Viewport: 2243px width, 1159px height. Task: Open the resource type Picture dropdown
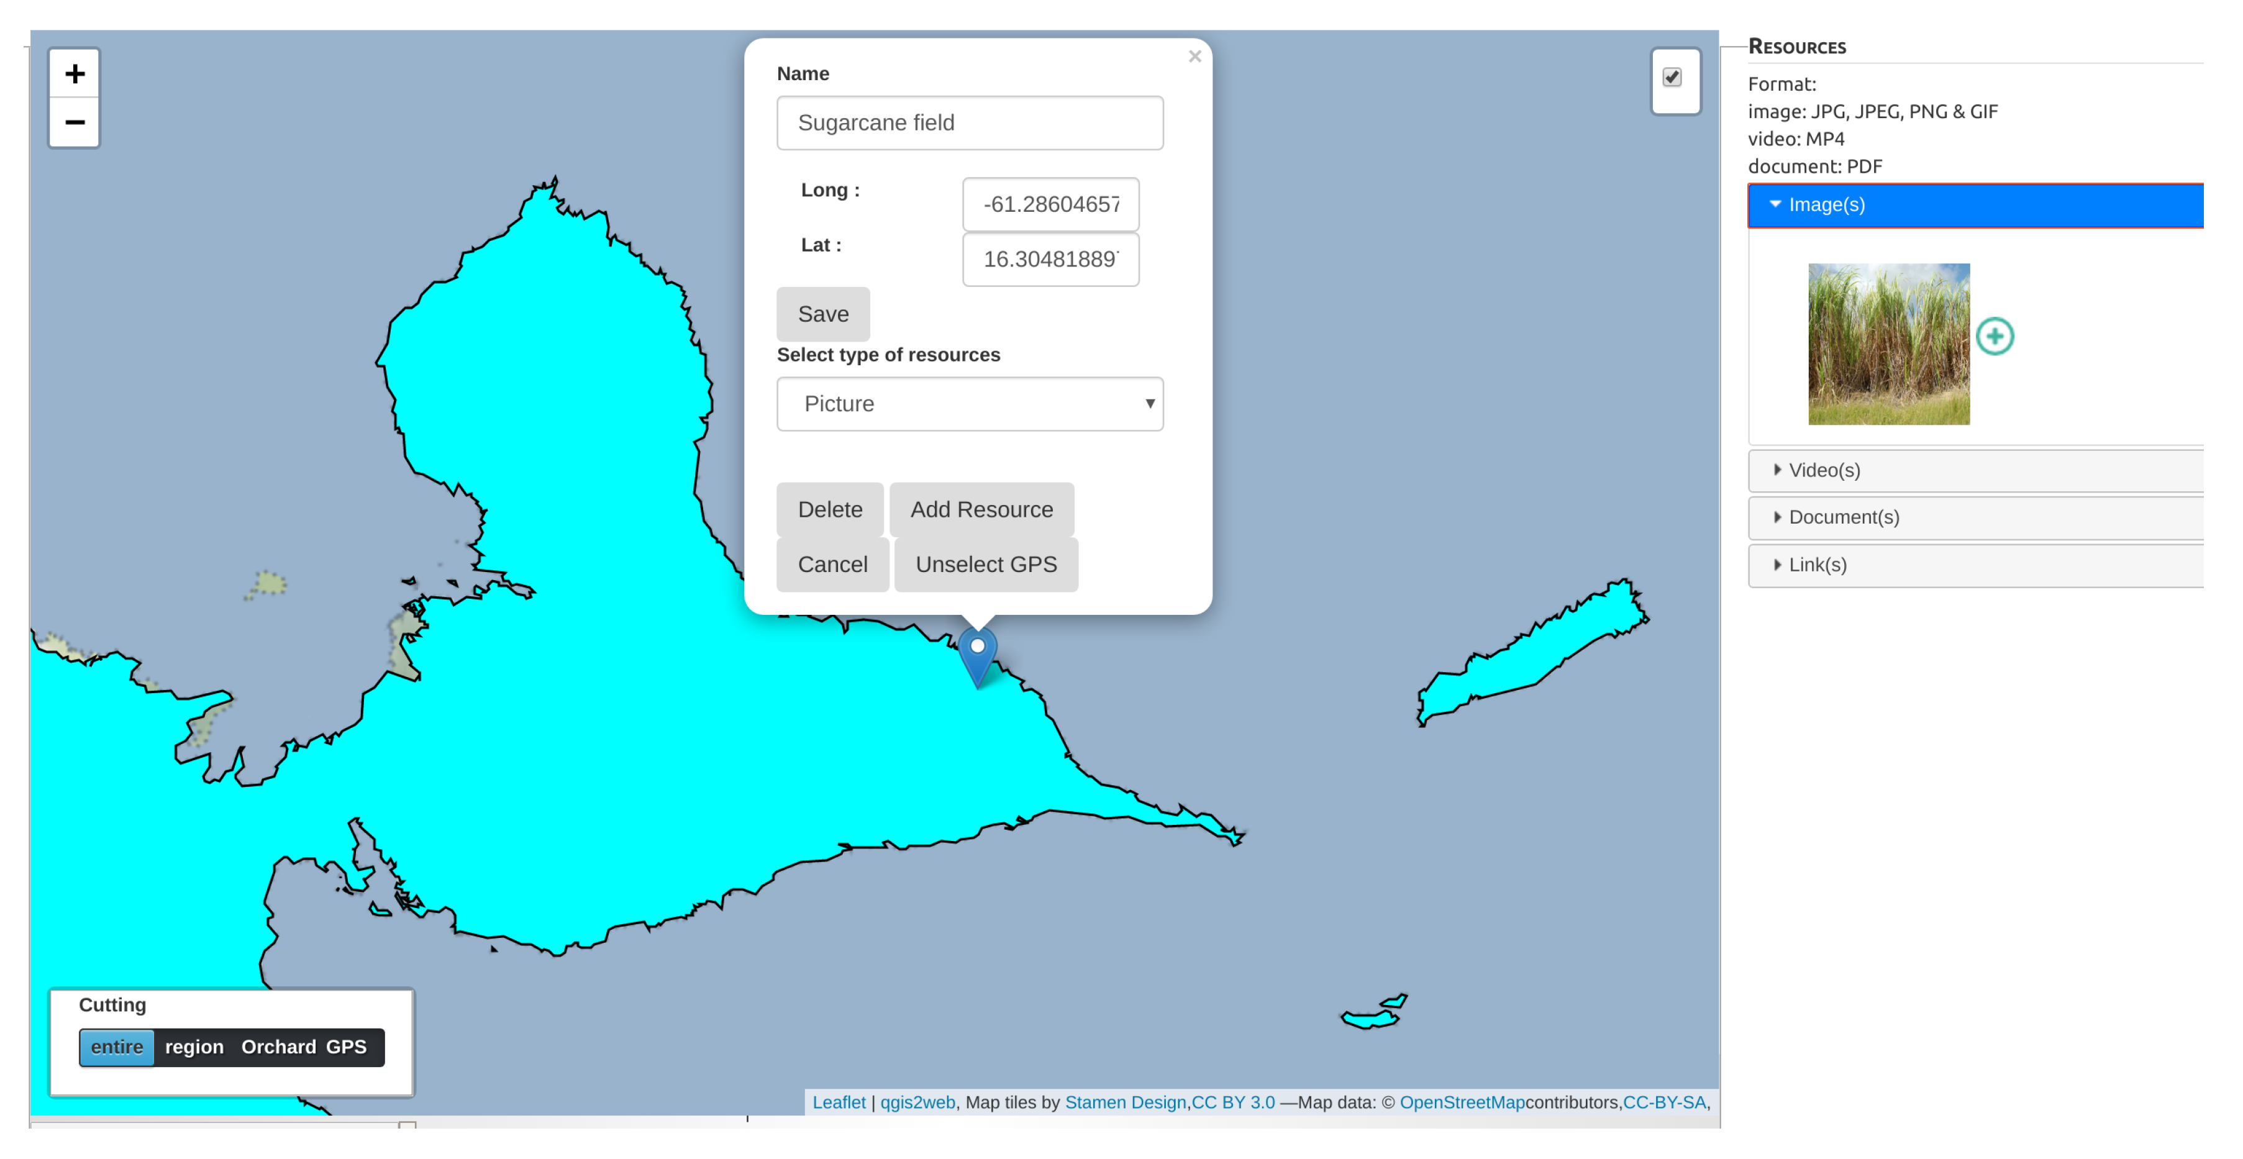[x=970, y=404]
